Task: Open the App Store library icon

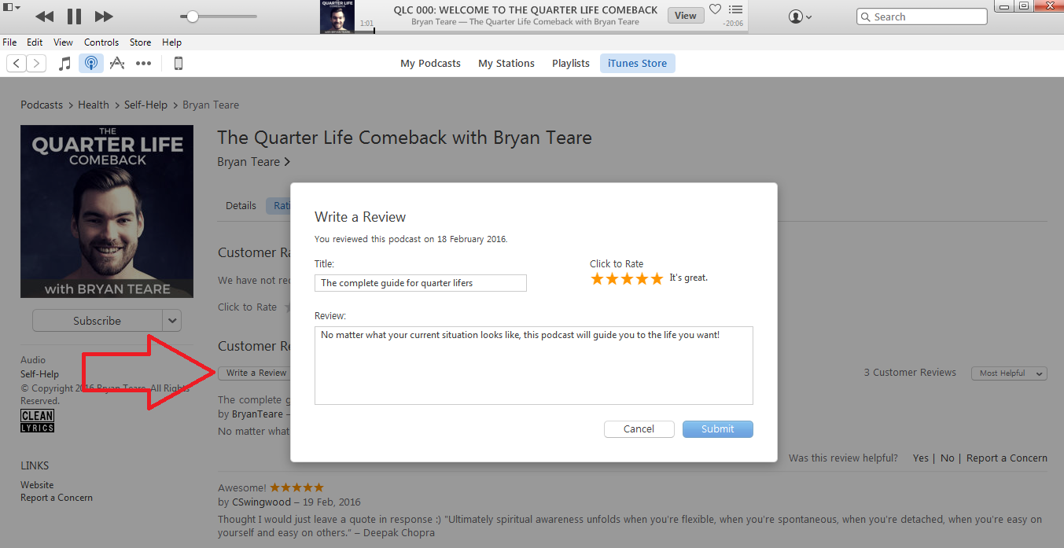Action: click(x=117, y=64)
